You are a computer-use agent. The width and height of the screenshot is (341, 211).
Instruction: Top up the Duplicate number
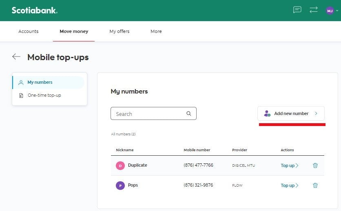(x=289, y=165)
